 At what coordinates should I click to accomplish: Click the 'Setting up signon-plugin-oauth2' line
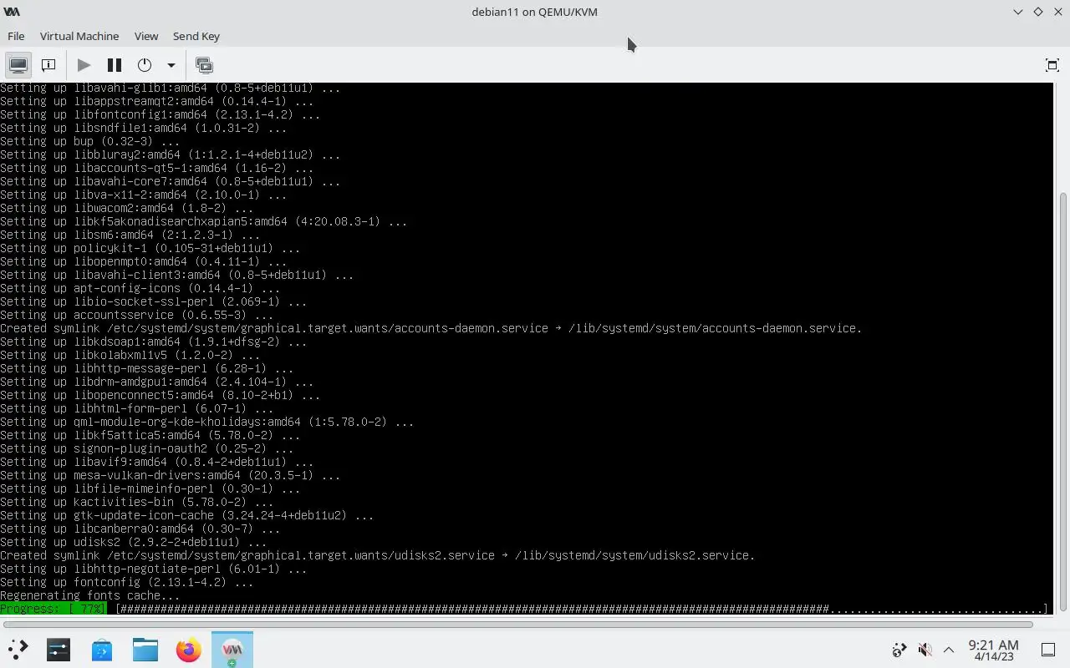tap(147, 448)
